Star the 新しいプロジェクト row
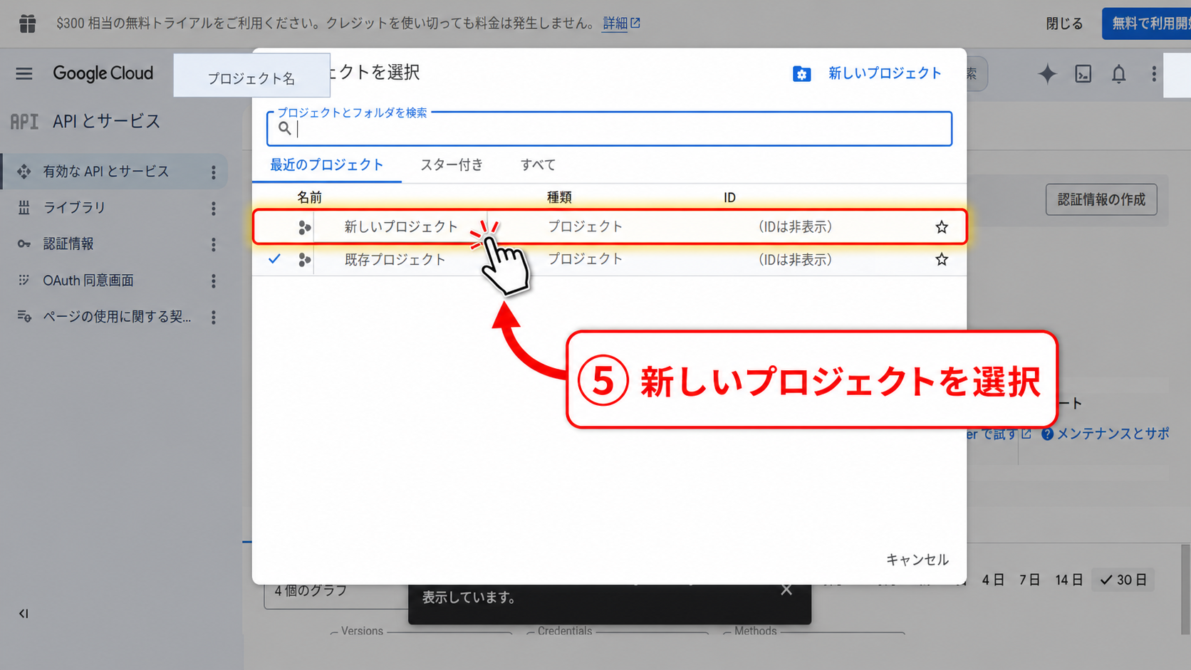The image size is (1191, 670). [x=942, y=227]
